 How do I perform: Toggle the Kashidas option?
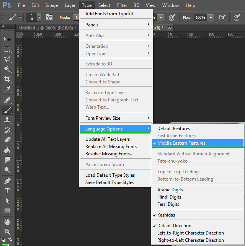pos(198,215)
